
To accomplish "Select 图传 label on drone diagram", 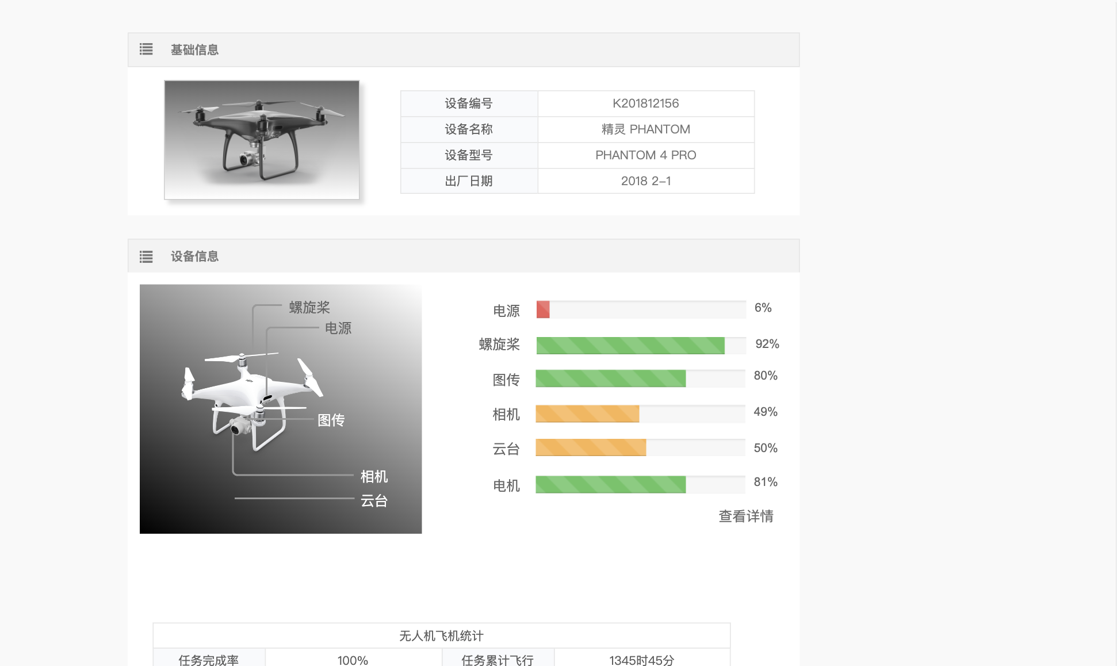I will coord(331,420).
